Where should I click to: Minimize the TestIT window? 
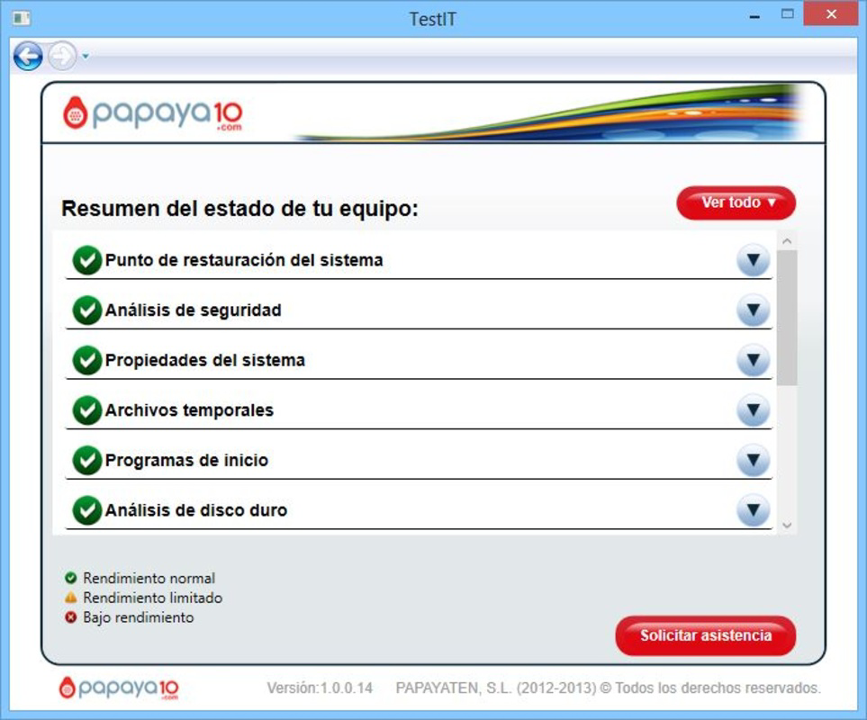(x=754, y=16)
